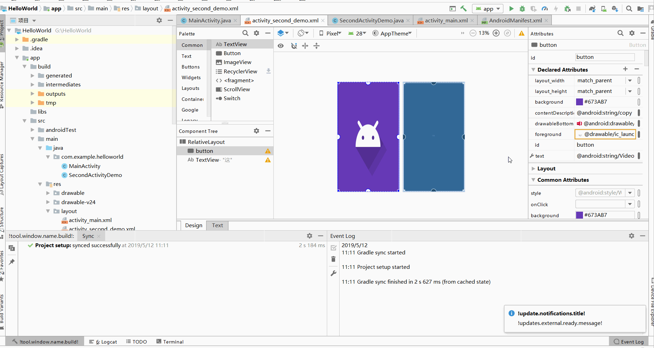Select Layouts category in Palette
Viewport: 654px width, 348px height.
pyautogui.click(x=191, y=88)
